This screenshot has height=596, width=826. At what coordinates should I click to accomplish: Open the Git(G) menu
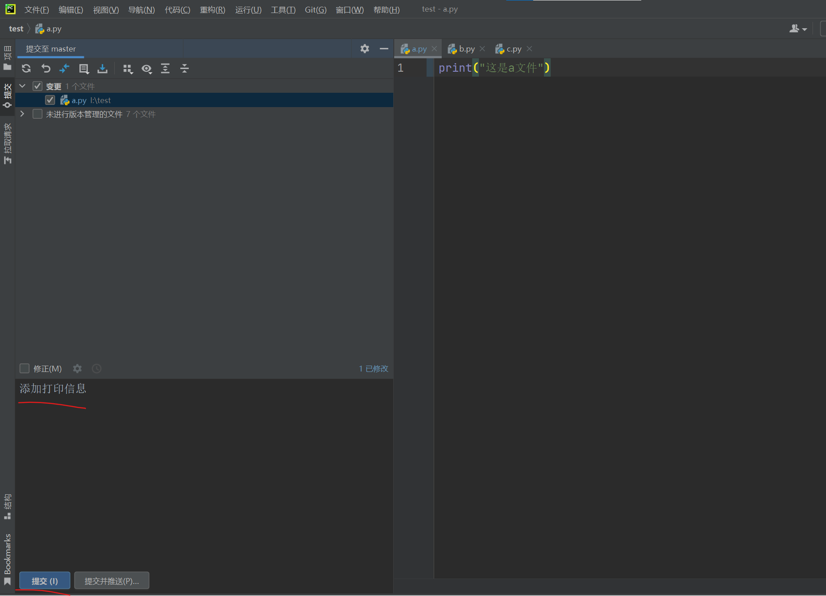click(316, 10)
